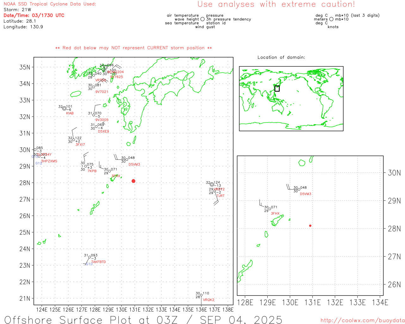The height and width of the screenshot is (324, 405).
Task: Click the 136E longitude axis label
Action: 201,309
